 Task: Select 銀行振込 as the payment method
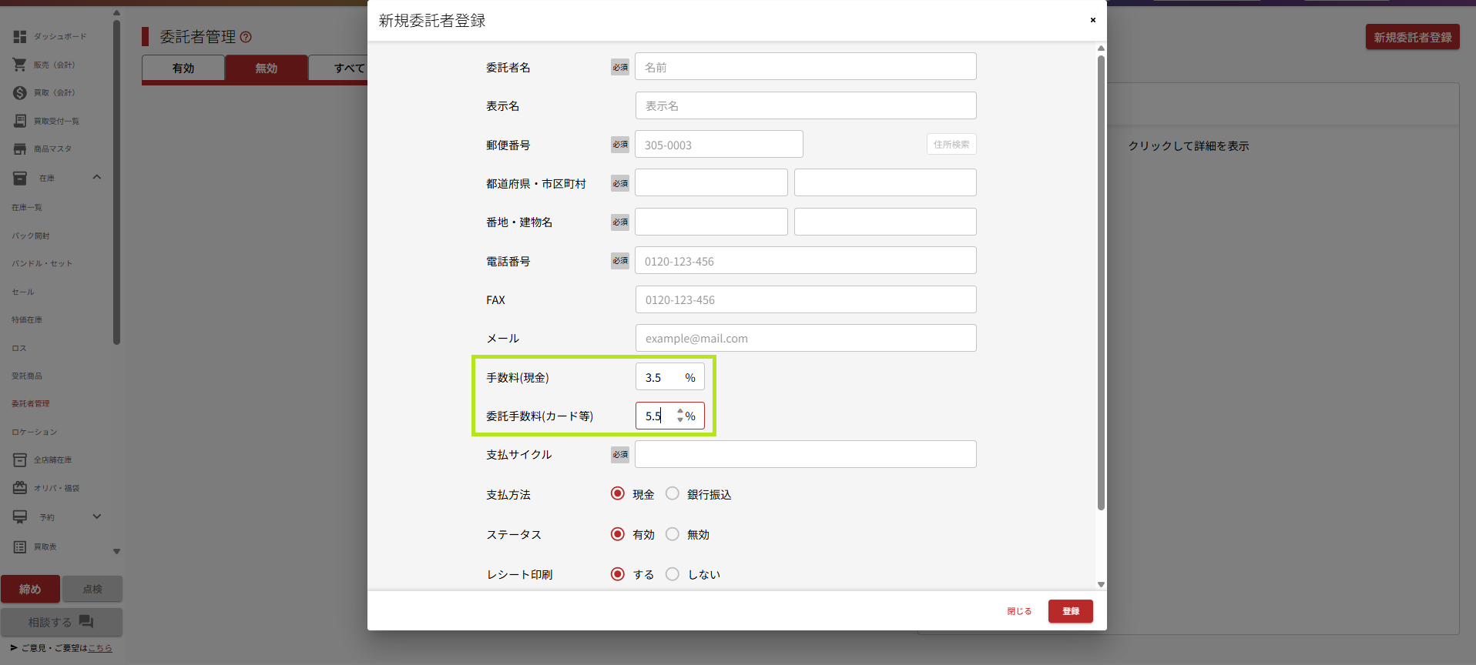[673, 494]
